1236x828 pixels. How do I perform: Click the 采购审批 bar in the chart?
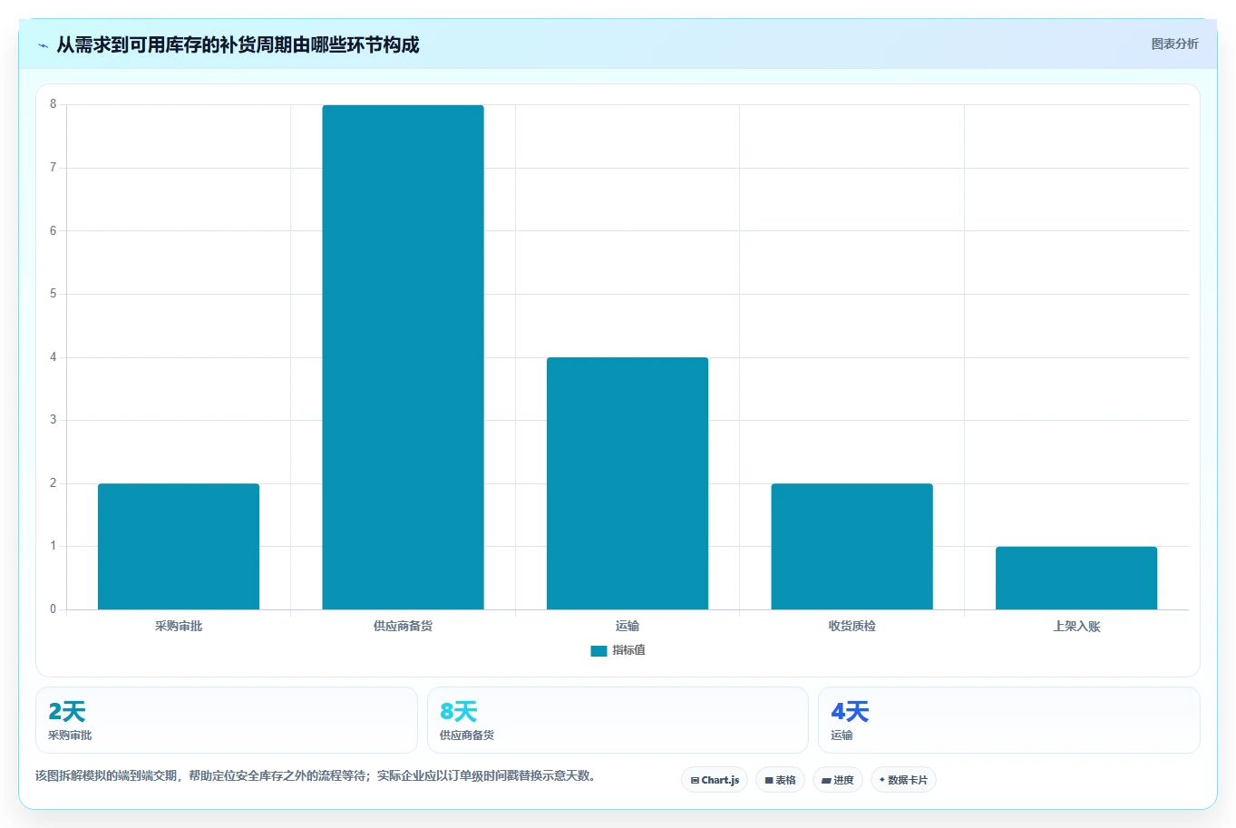pyautogui.click(x=179, y=546)
